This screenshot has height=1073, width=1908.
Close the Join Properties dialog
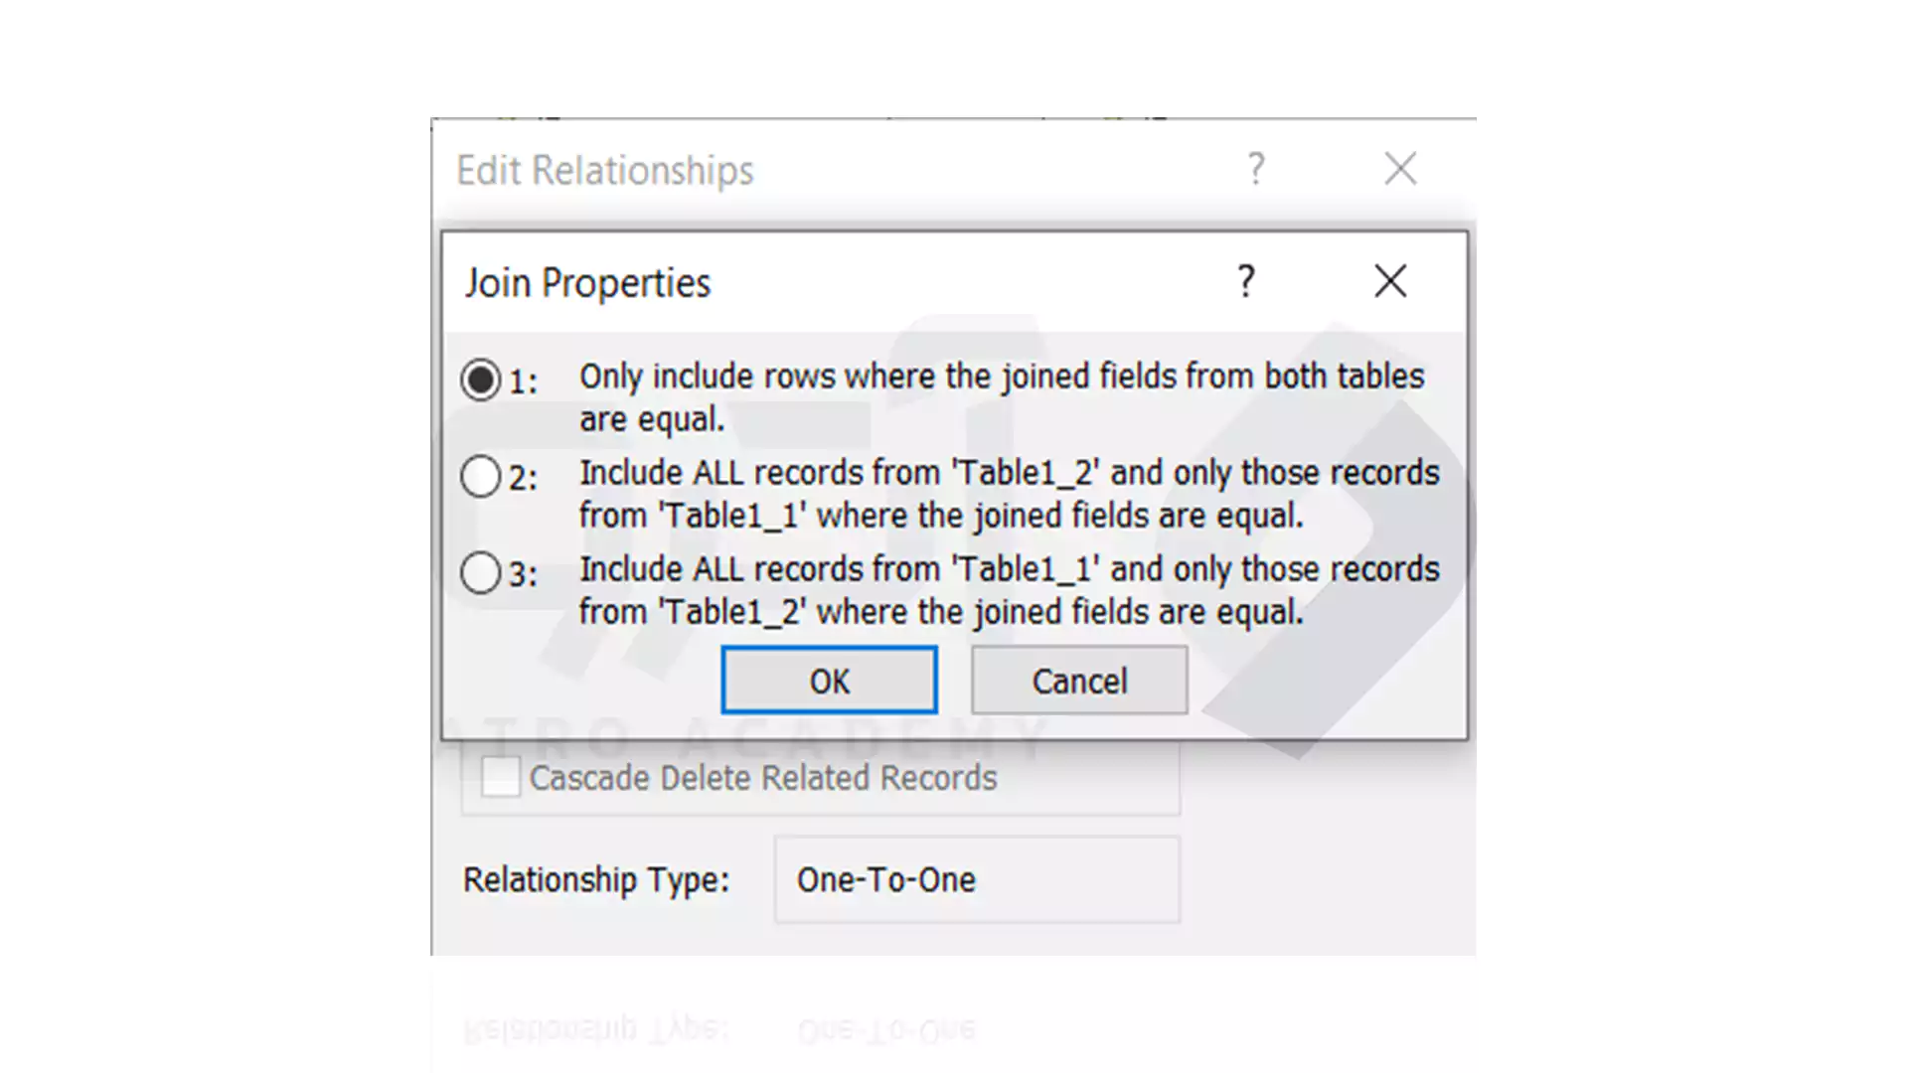(x=1389, y=280)
